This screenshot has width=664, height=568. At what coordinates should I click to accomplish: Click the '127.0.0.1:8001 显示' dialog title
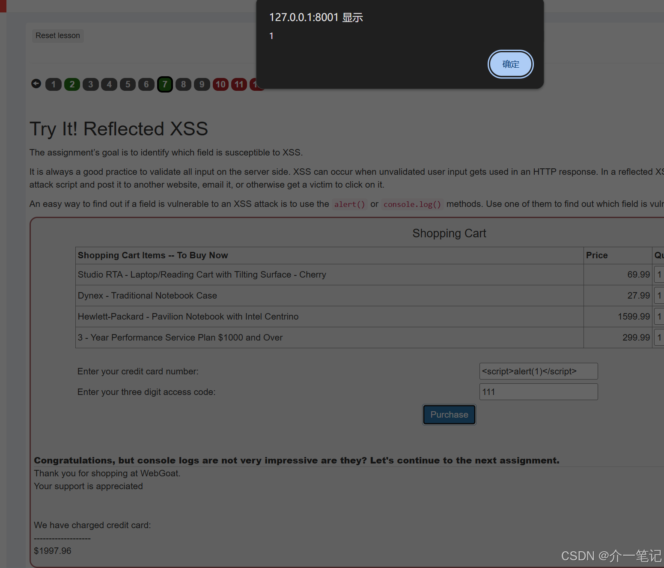316,18
